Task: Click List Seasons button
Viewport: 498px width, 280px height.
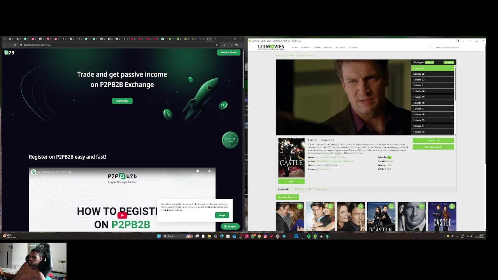Action: (449, 62)
